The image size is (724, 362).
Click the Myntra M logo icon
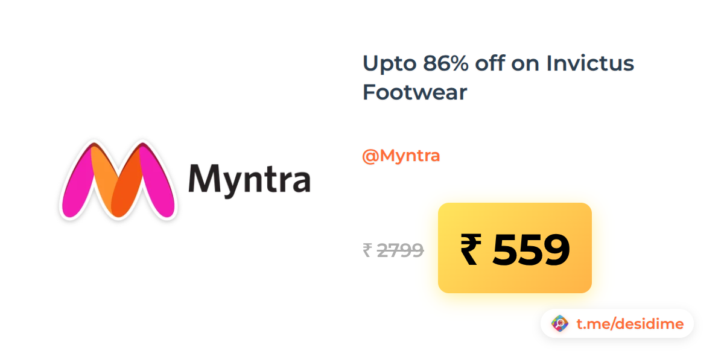[x=118, y=180]
